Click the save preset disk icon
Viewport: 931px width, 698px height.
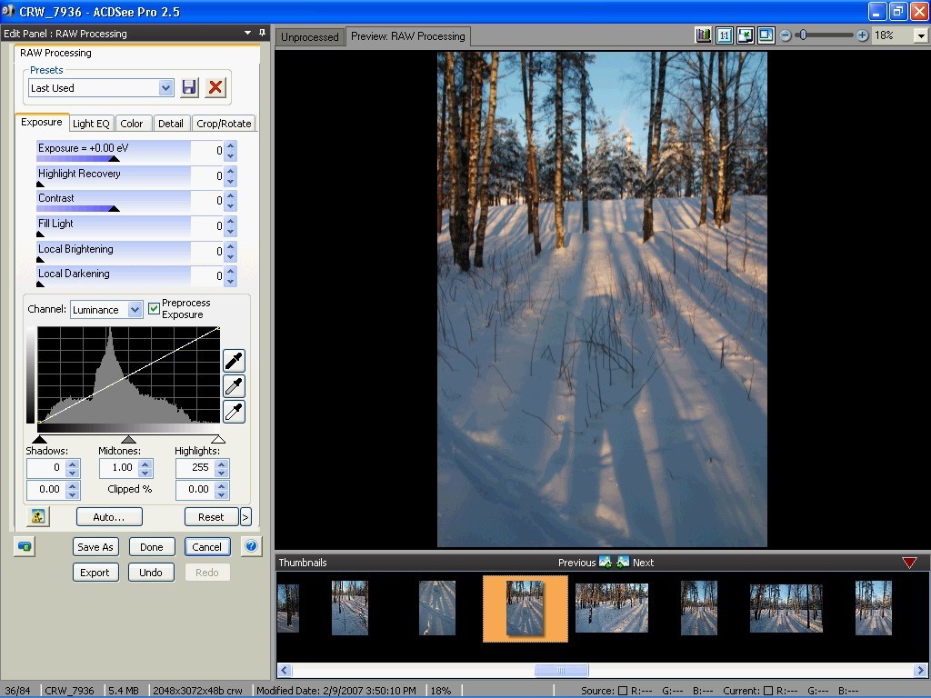pyautogui.click(x=189, y=87)
